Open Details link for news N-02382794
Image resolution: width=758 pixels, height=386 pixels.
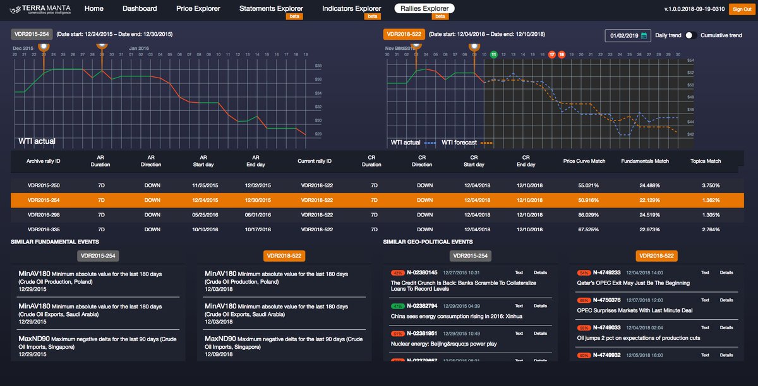click(540, 306)
